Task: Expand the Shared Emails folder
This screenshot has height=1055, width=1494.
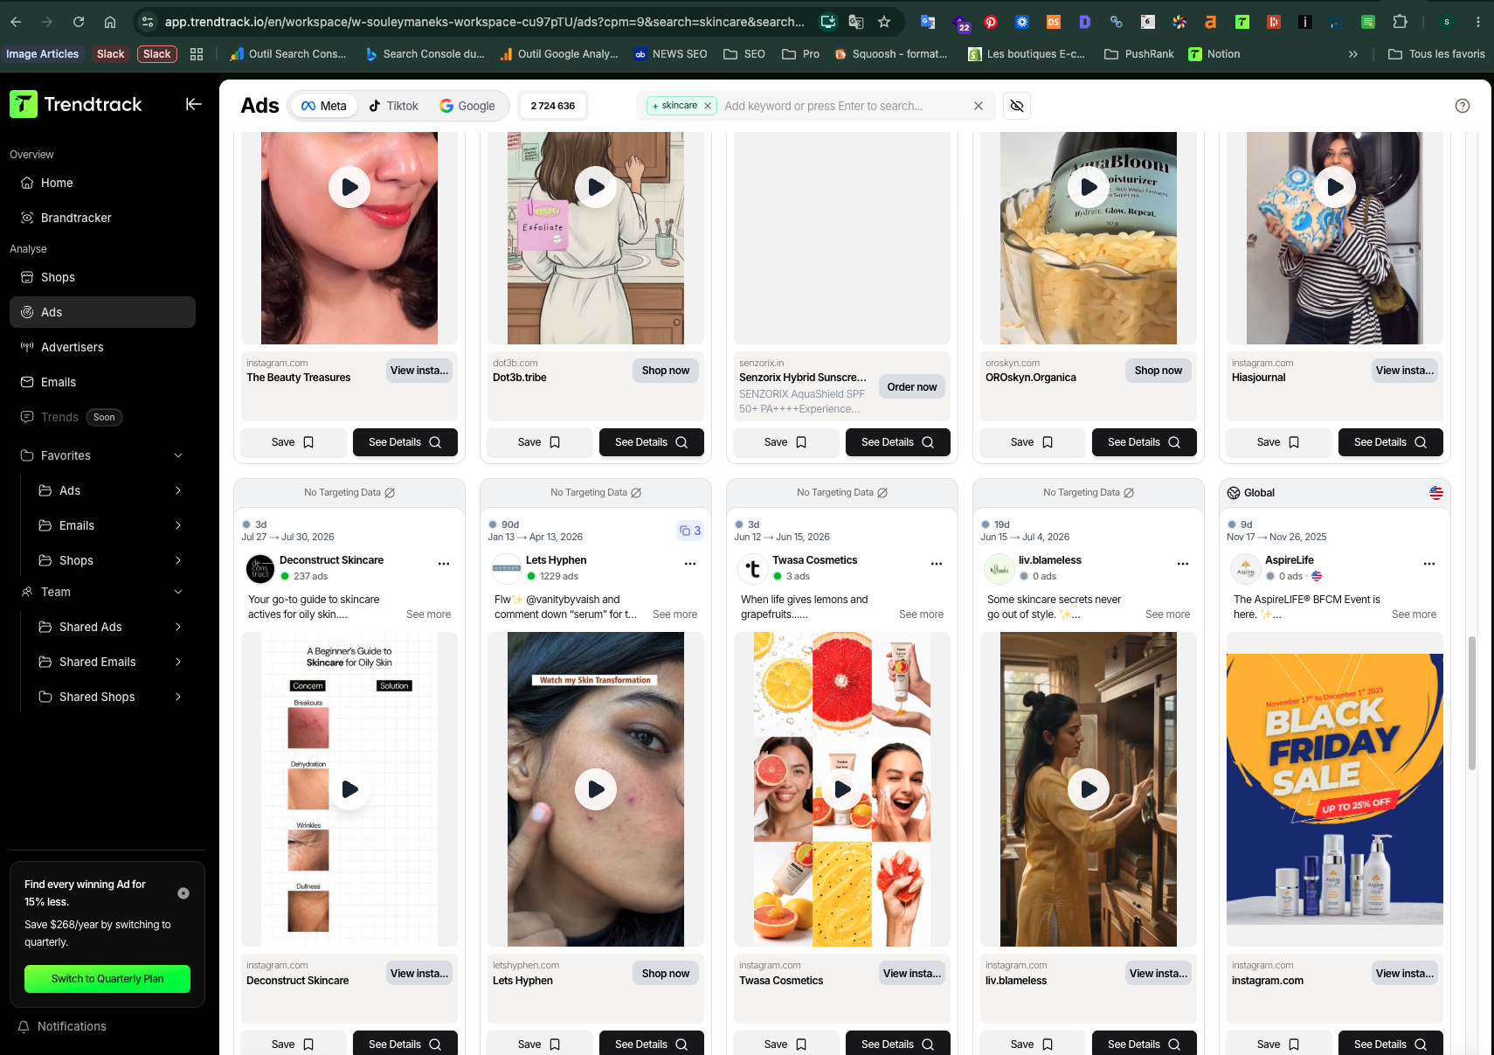Action: (178, 662)
